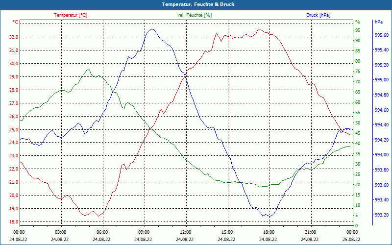Click the green '15' humidity axis value
392x245 pixels.
click(358, 195)
